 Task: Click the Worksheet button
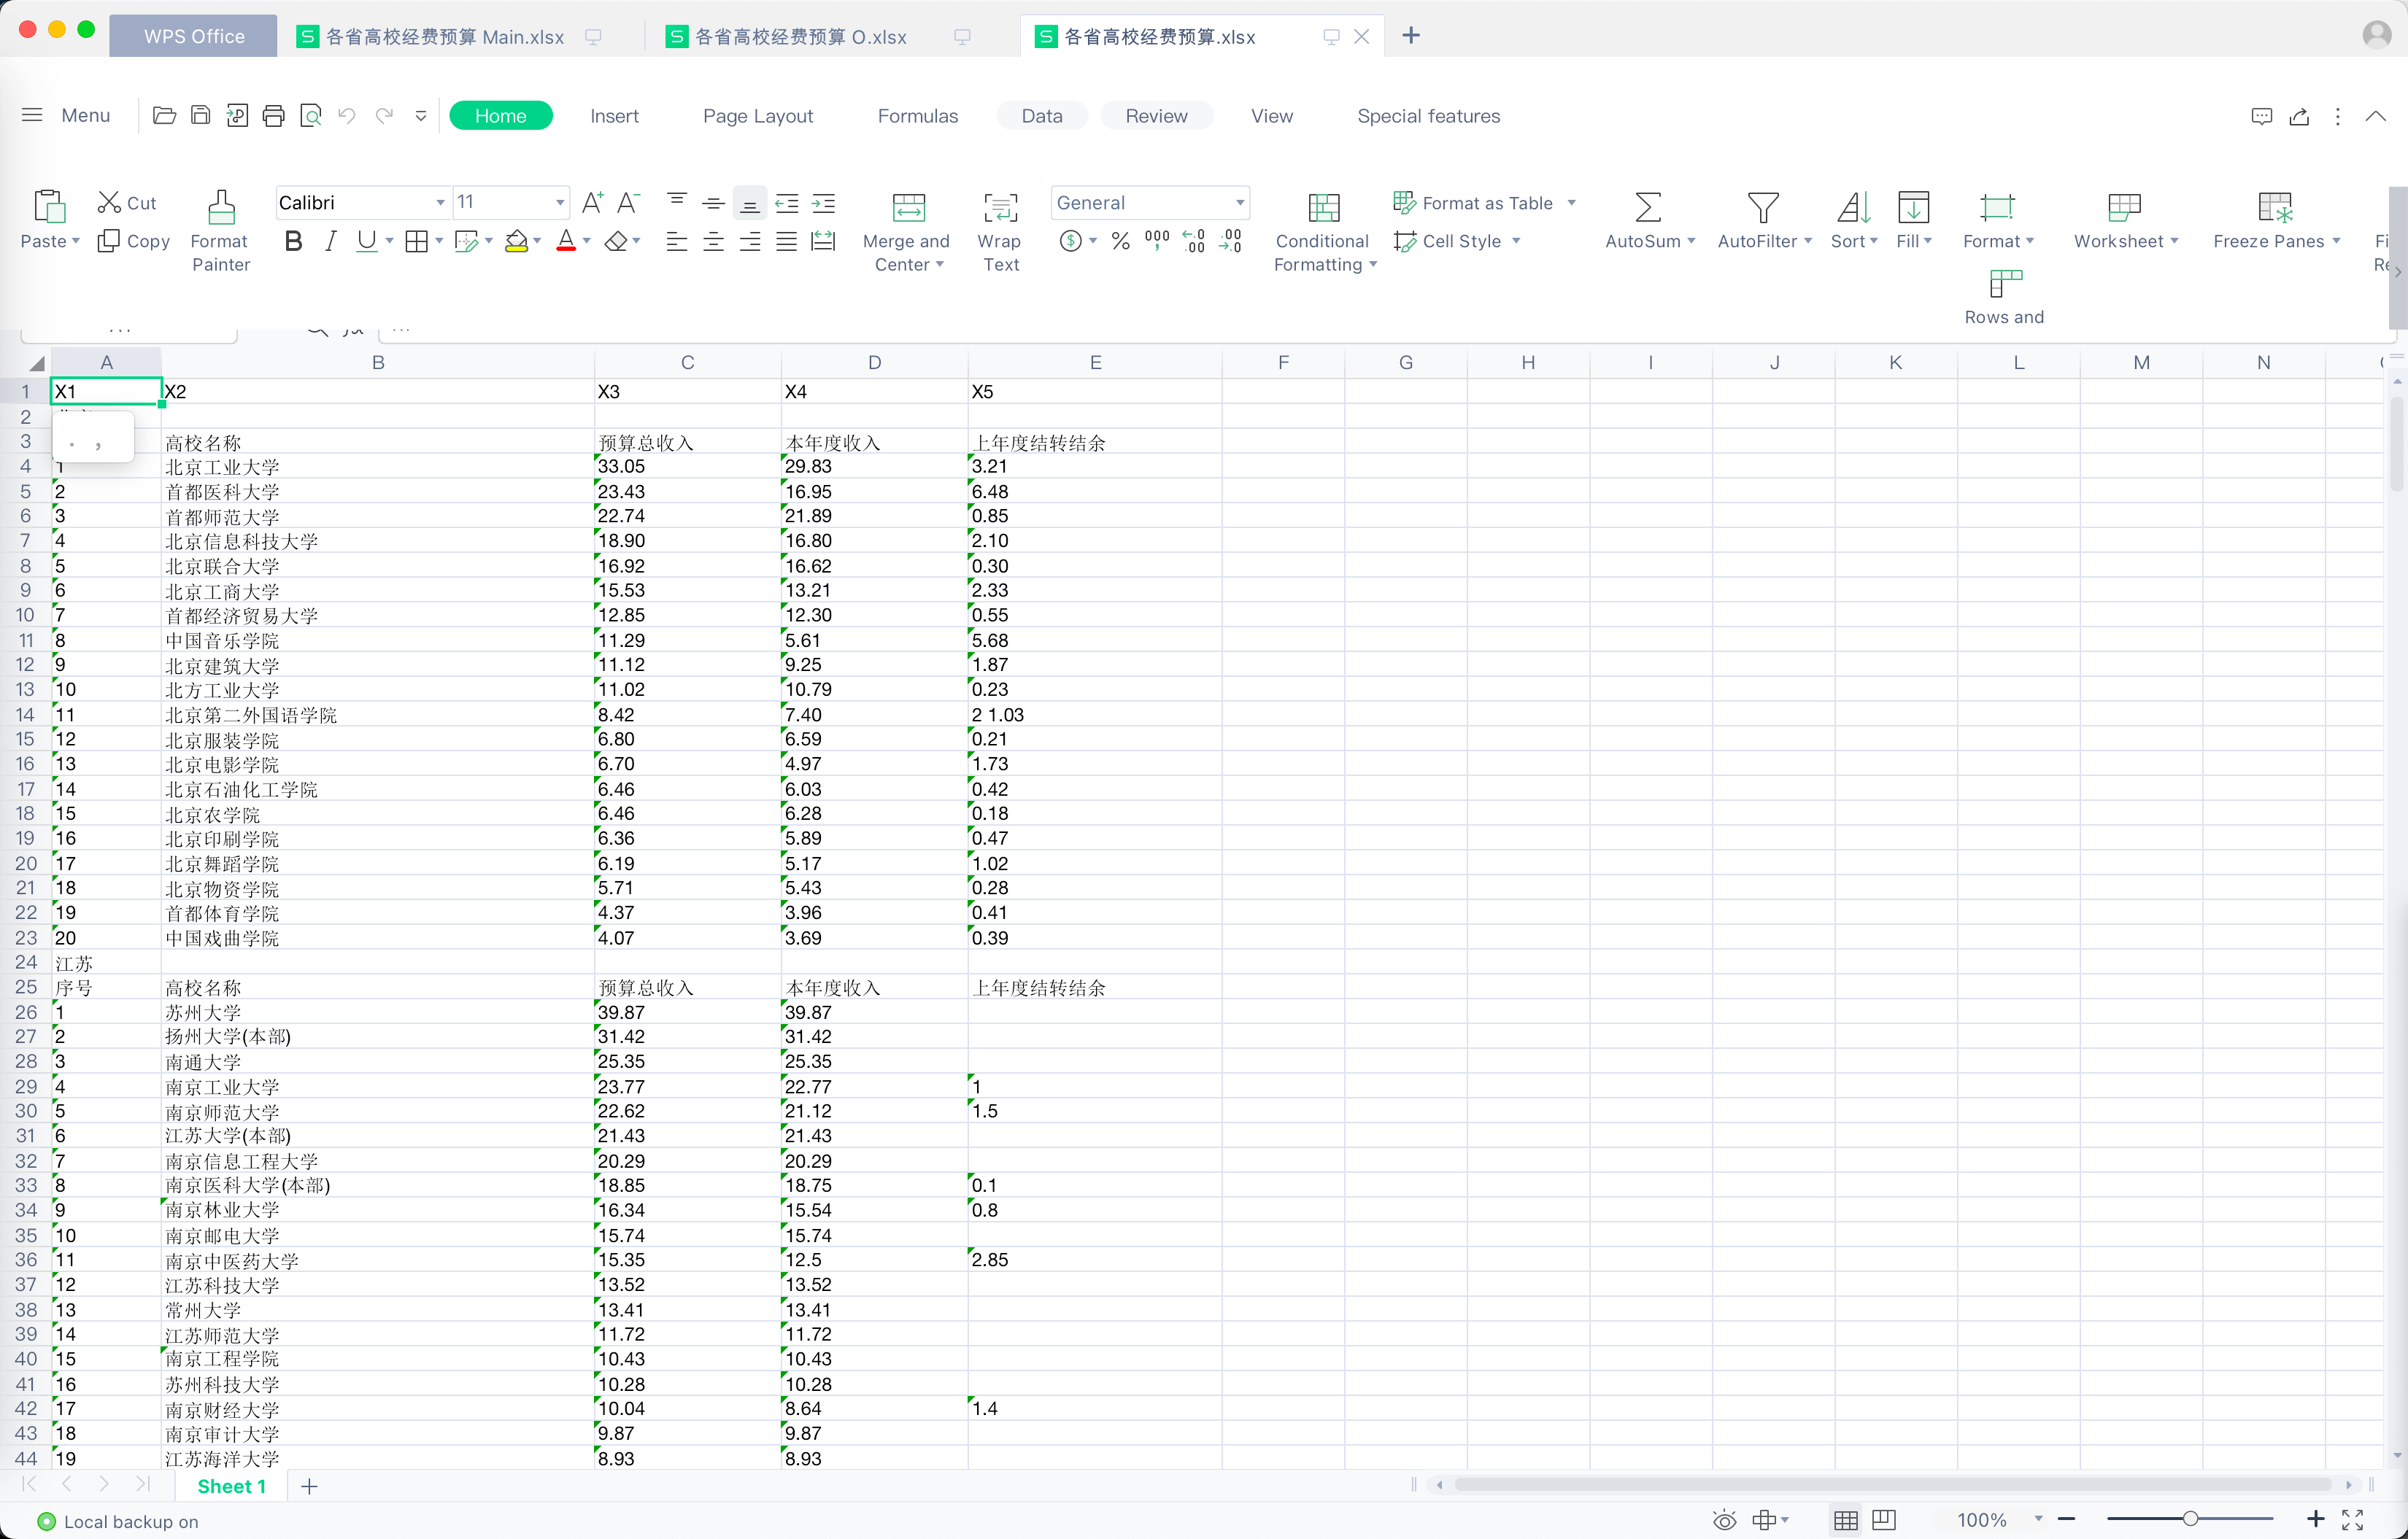(2125, 221)
